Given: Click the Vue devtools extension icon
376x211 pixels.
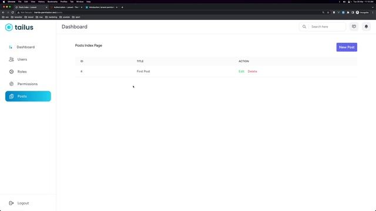Looking at the screenshot, I should pyautogui.click(x=338, y=12).
